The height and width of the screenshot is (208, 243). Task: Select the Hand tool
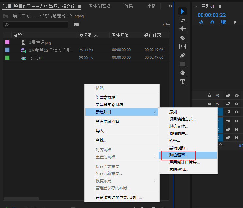pyautogui.click(x=183, y=72)
